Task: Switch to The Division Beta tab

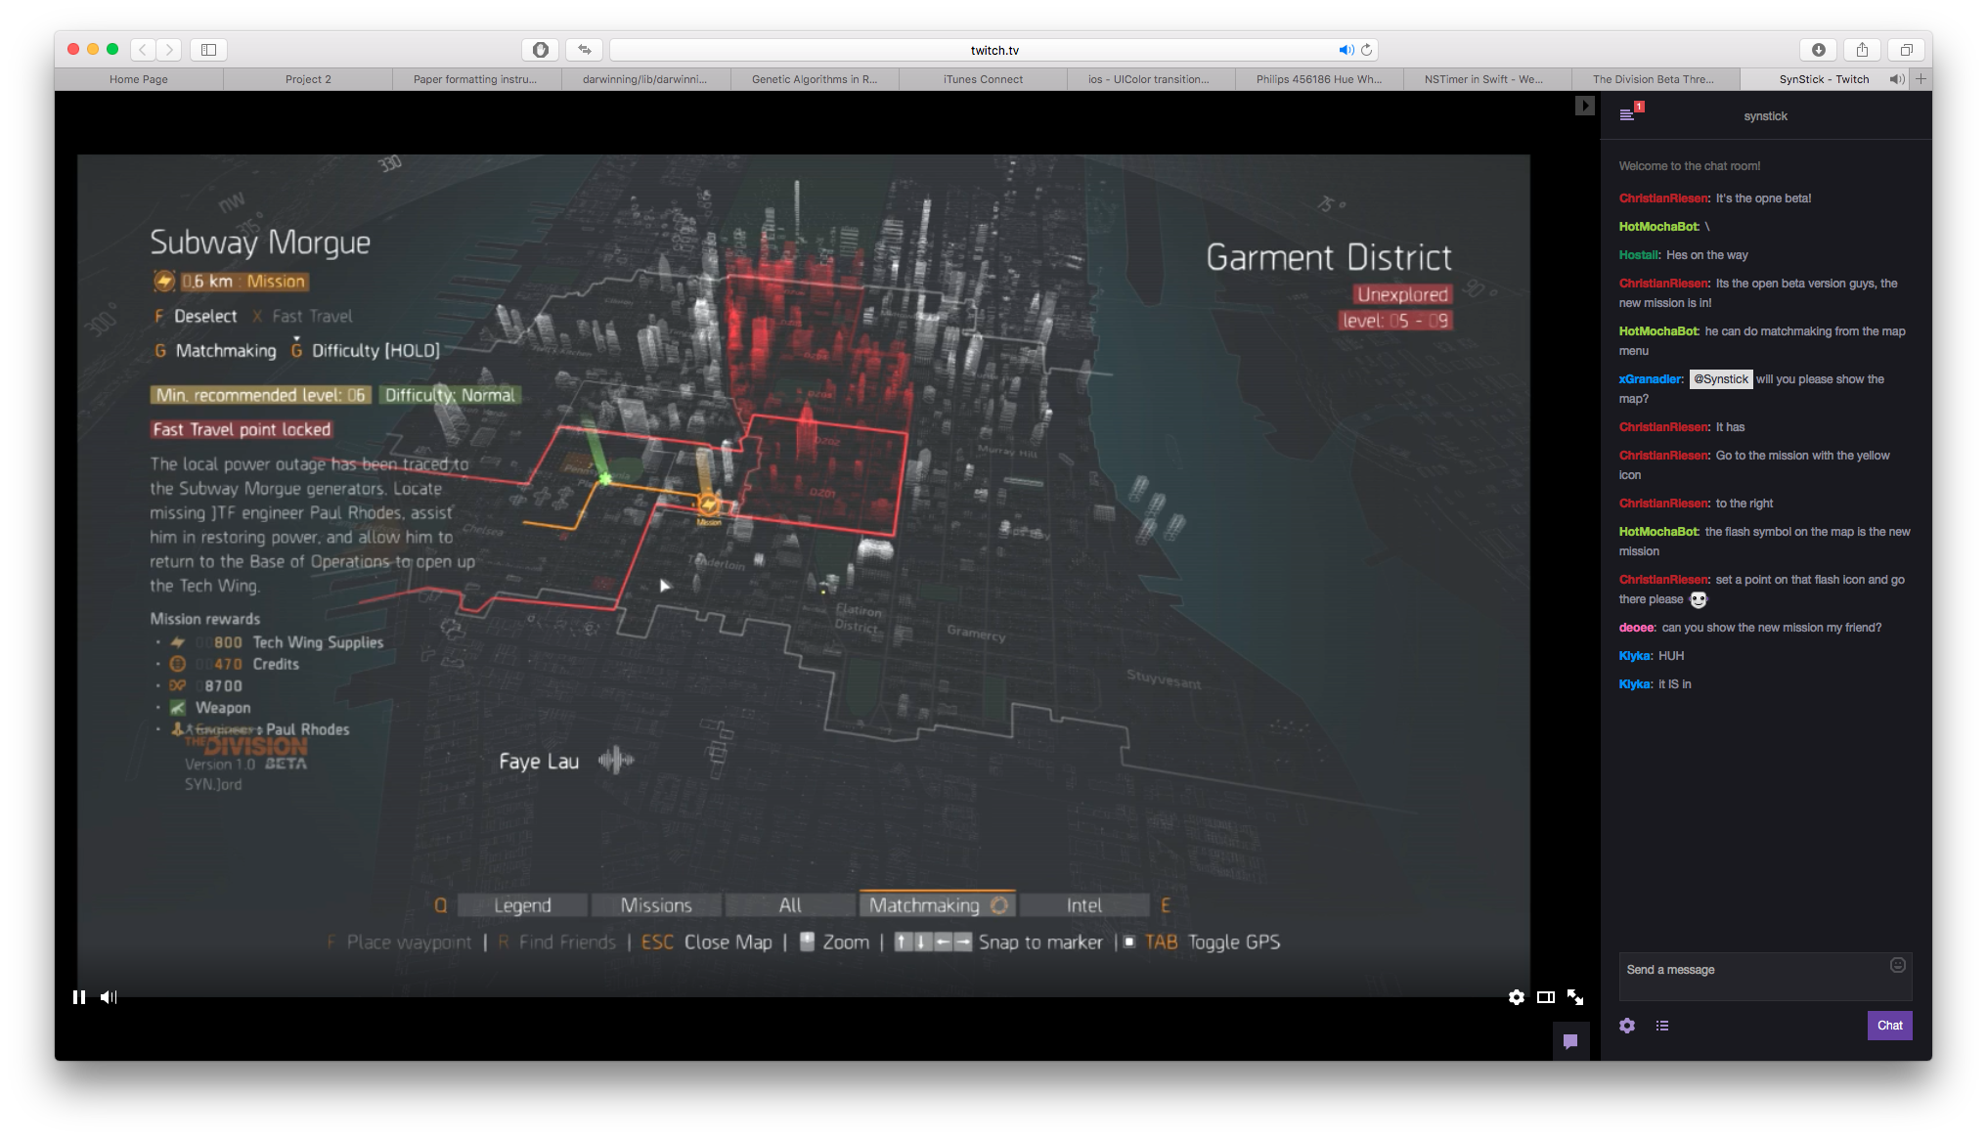Action: pos(1654,79)
